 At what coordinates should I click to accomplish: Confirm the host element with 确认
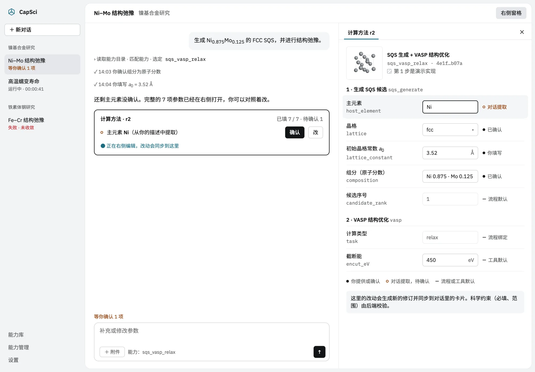(x=295, y=132)
